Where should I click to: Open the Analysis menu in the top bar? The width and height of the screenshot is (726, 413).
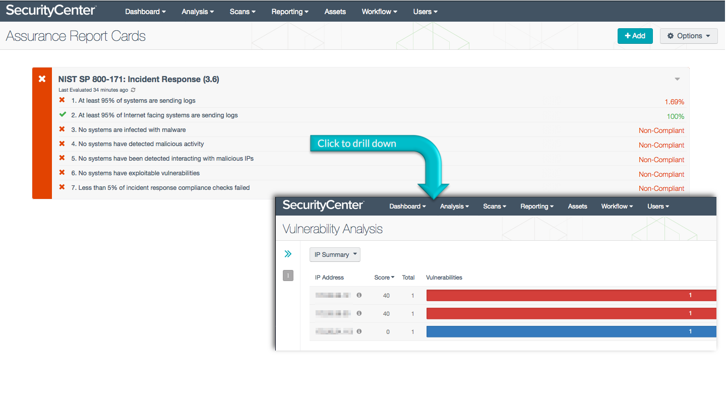pos(198,12)
